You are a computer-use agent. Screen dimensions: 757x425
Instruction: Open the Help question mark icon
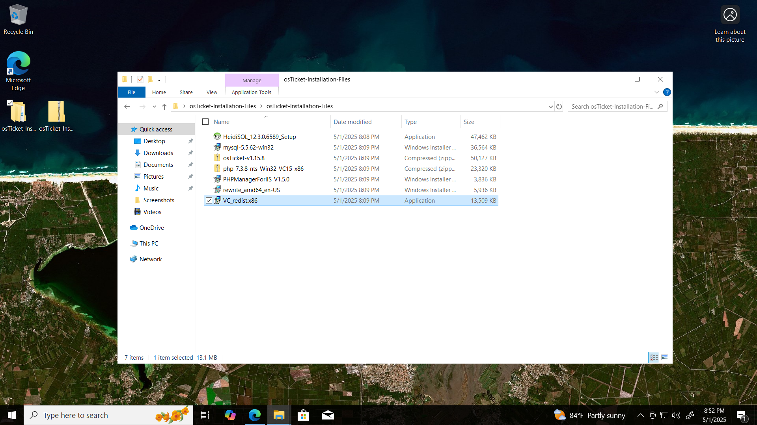tap(667, 92)
